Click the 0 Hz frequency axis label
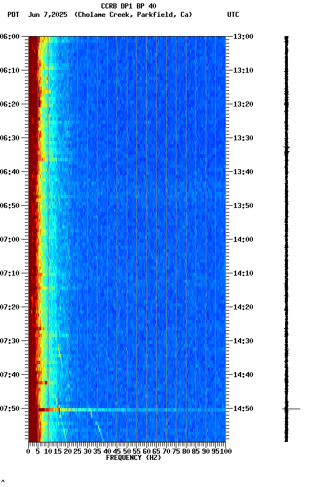 (28, 451)
